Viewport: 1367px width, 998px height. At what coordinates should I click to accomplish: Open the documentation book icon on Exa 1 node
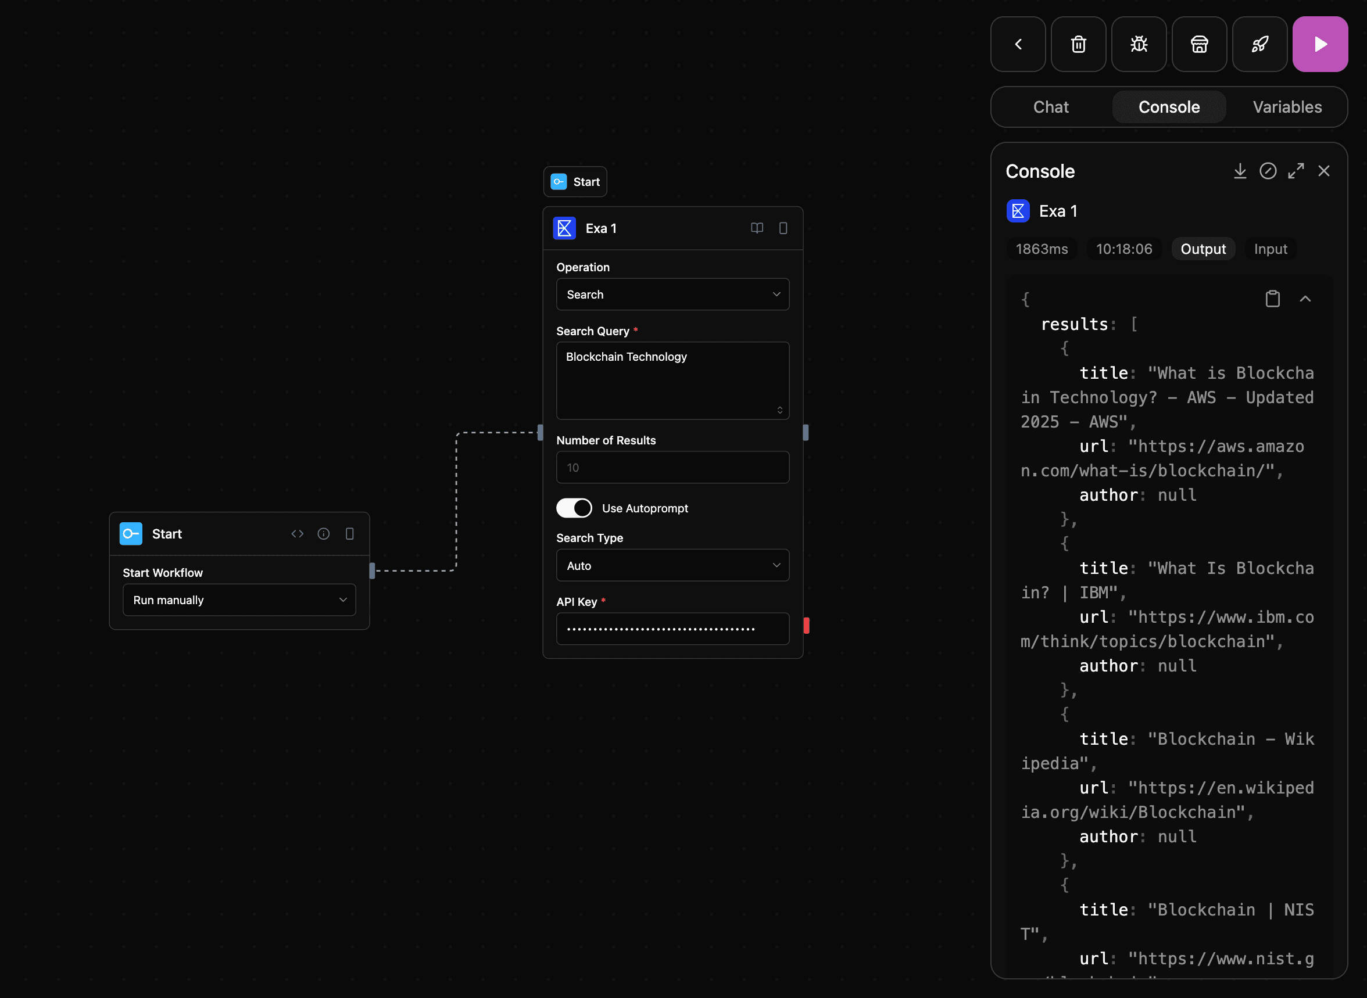tap(757, 228)
